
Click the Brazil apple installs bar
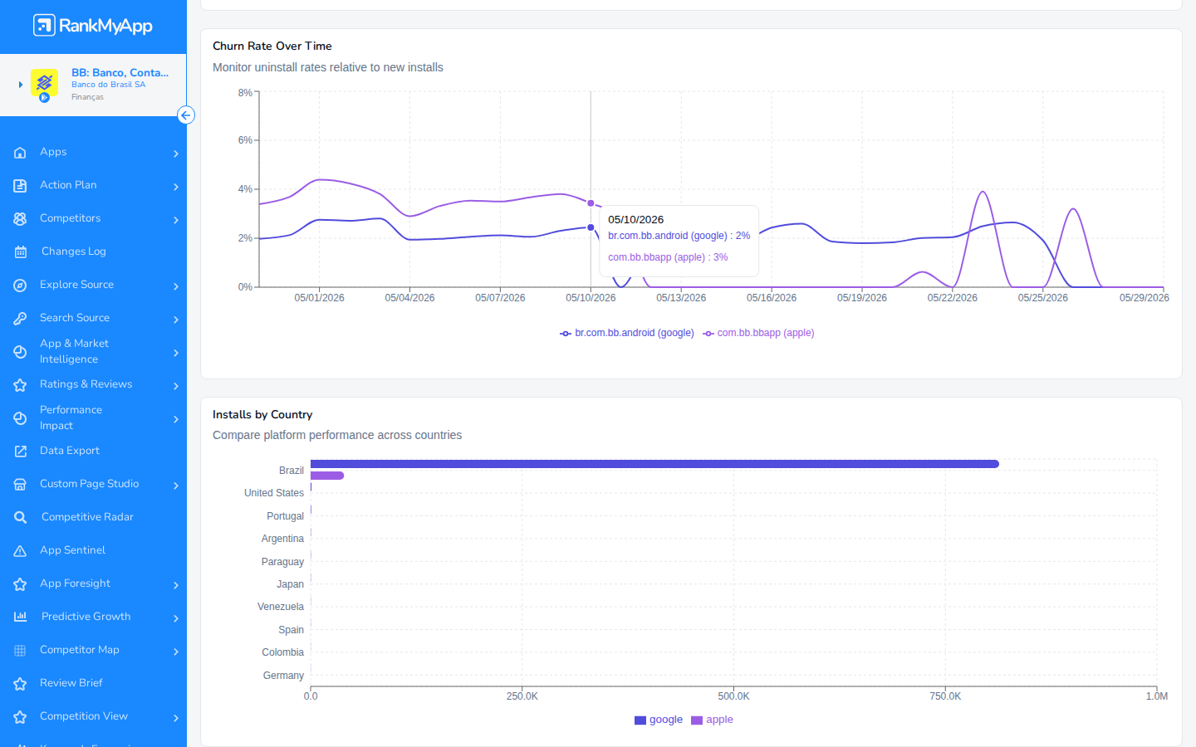(327, 476)
